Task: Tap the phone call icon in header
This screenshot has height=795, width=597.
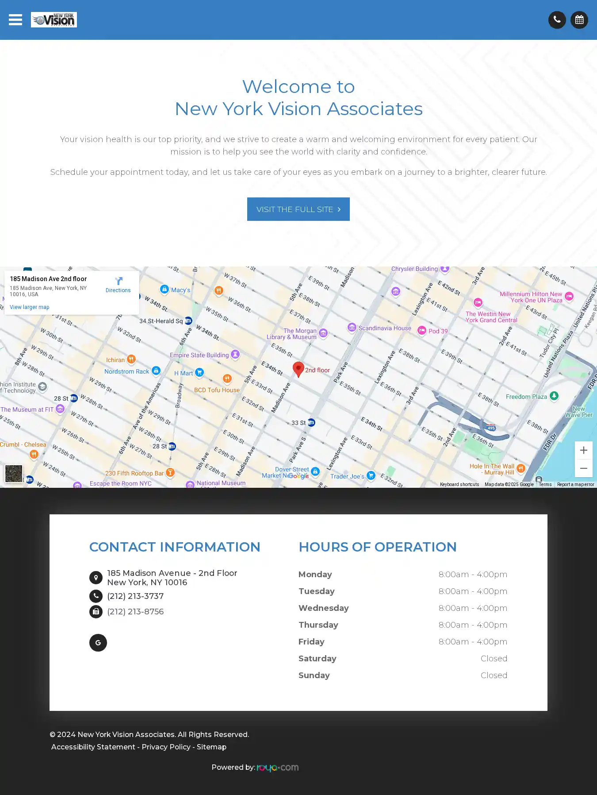Action: 557,20
